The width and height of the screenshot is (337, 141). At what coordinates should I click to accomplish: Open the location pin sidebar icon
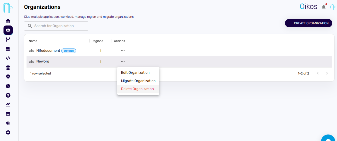8,77
